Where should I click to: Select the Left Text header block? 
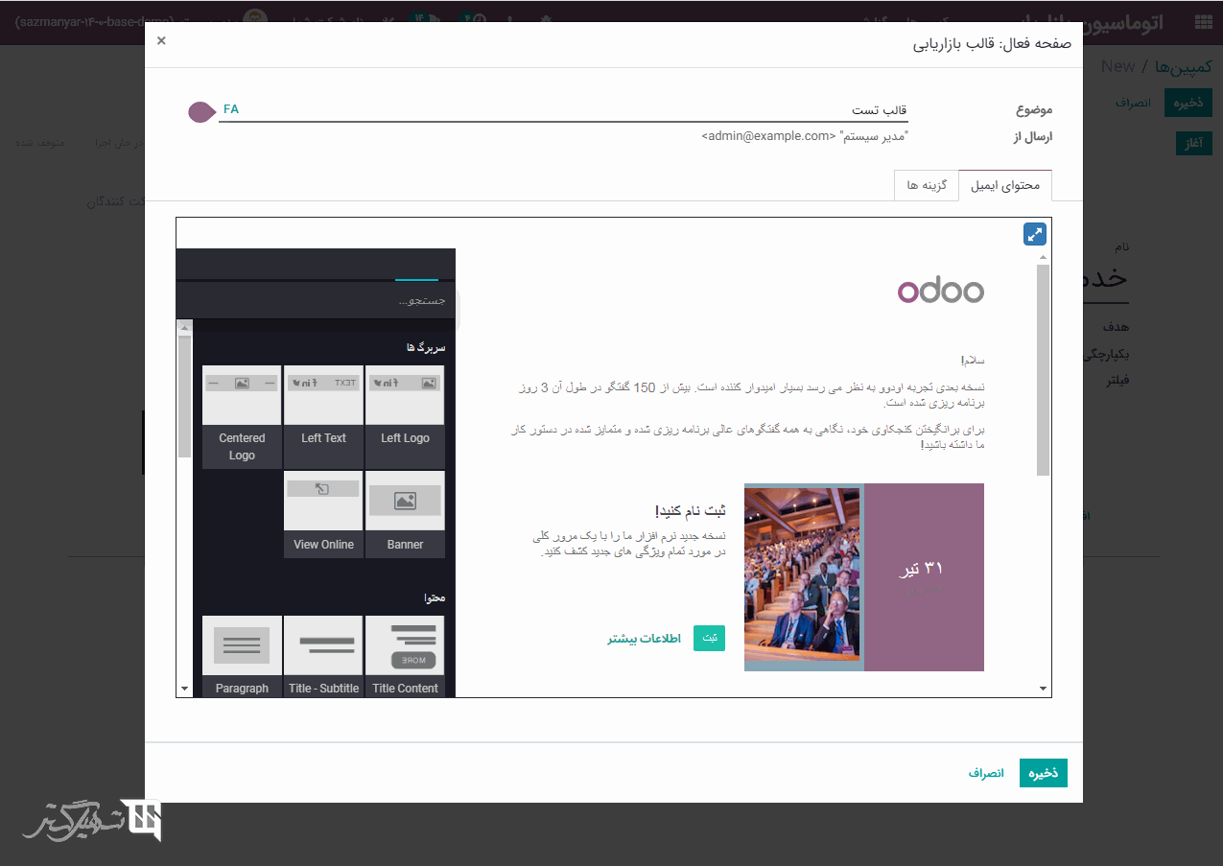click(323, 416)
